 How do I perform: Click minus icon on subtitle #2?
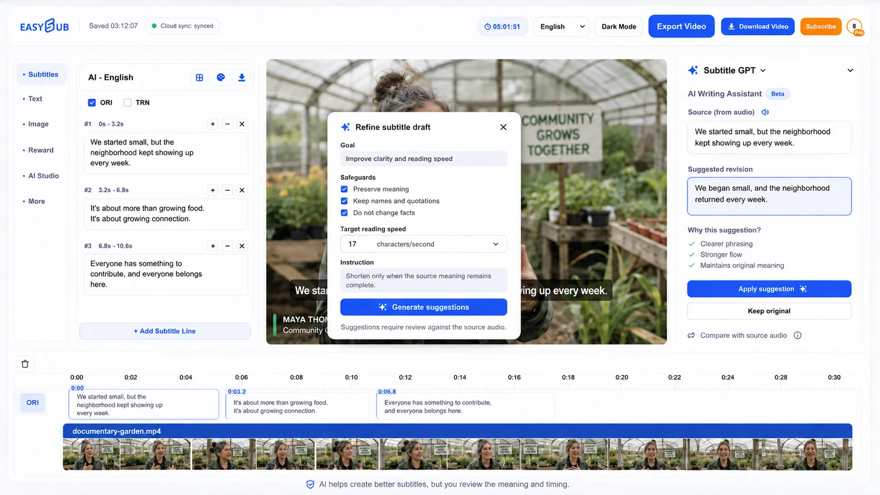click(x=227, y=190)
